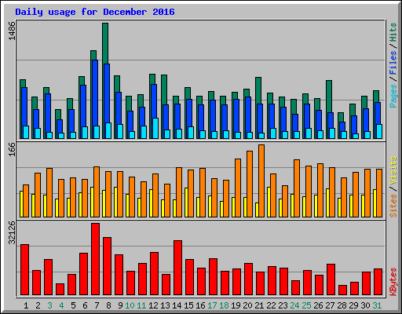Click day 2 on the x-axis
The image size is (402, 314).
pyautogui.click(x=38, y=305)
